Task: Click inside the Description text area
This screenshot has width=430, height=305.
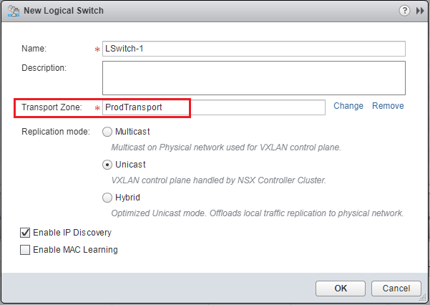Action: (x=254, y=77)
